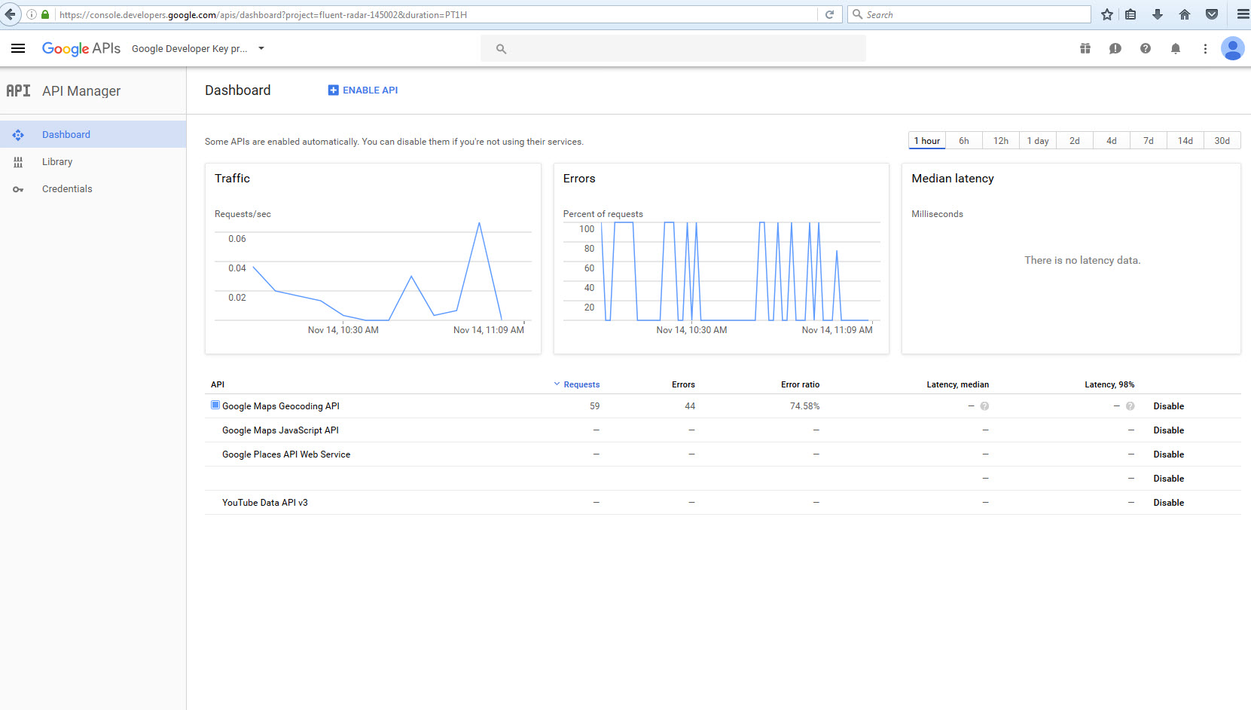Image resolution: width=1251 pixels, height=710 pixels.
Task: Select the 1 day time range
Action: pyautogui.click(x=1038, y=141)
